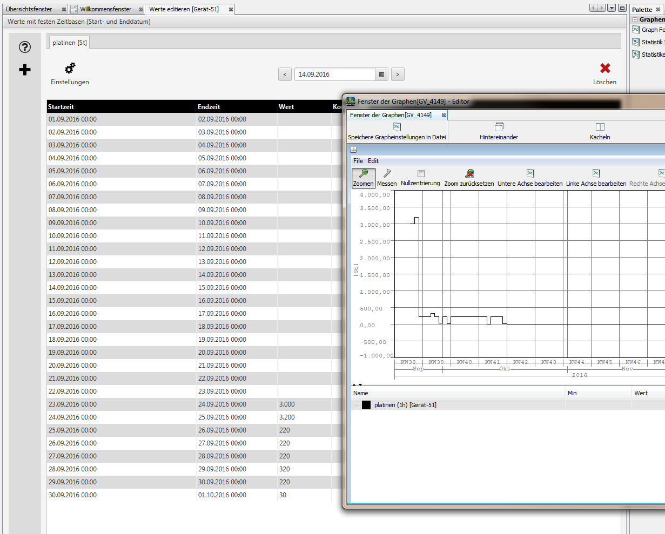The height and width of the screenshot is (534, 665).
Task: Select the Messen measuring tool
Action: tap(387, 177)
